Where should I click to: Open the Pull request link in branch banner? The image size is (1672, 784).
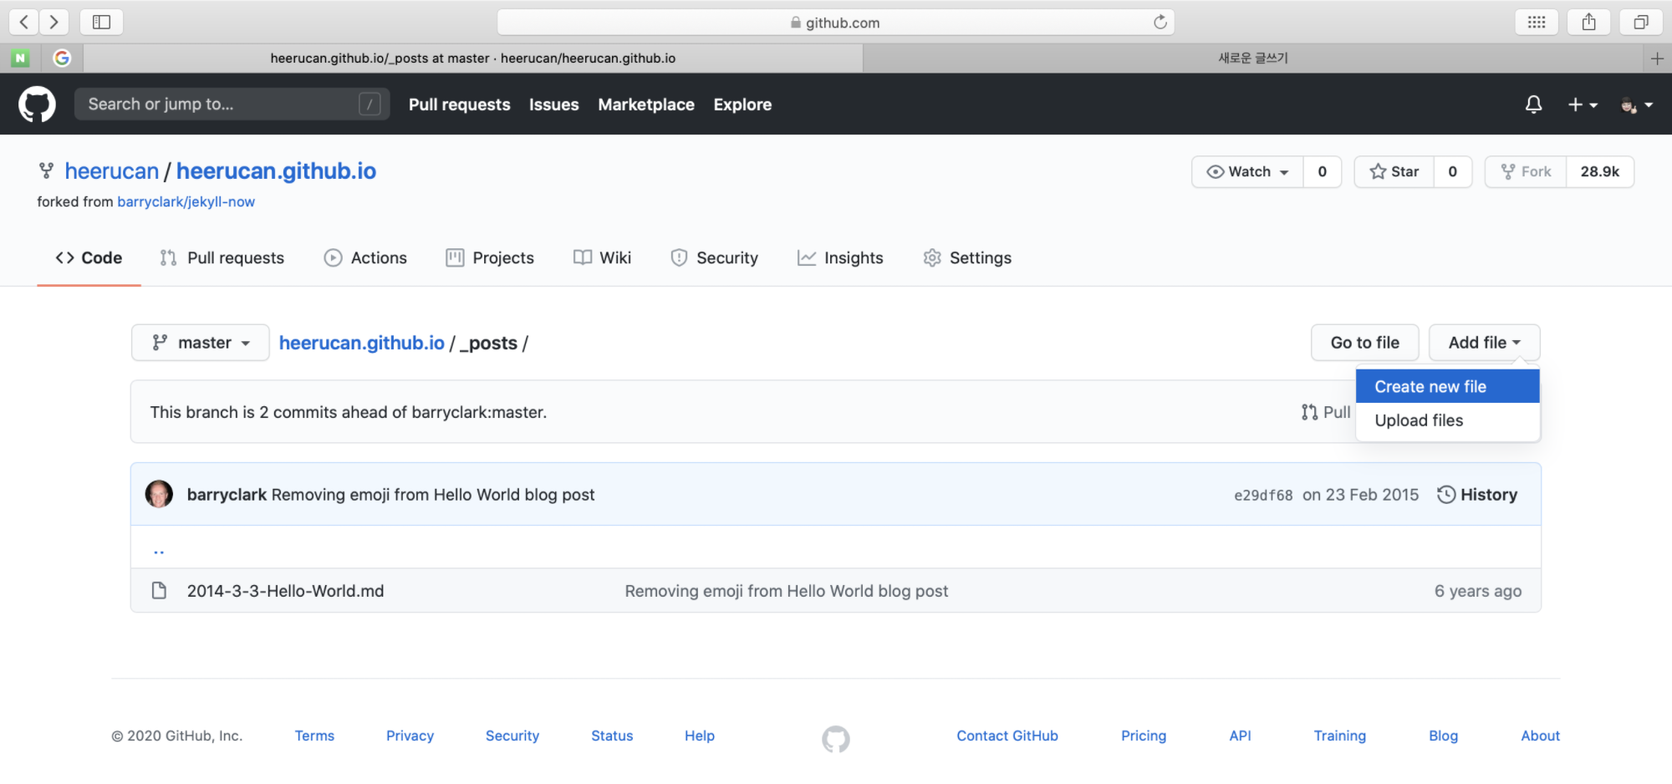point(1326,412)
